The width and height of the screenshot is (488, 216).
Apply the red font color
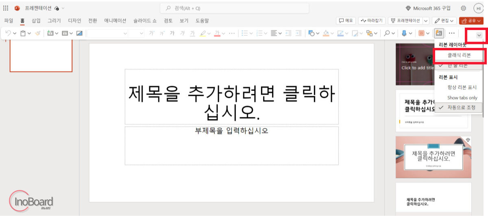(x=217, y=33)
